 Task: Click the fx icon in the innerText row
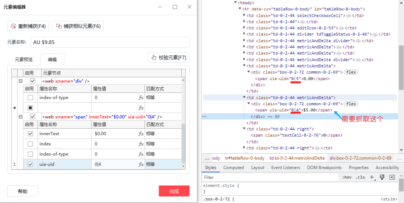click(x=141, y=134)
